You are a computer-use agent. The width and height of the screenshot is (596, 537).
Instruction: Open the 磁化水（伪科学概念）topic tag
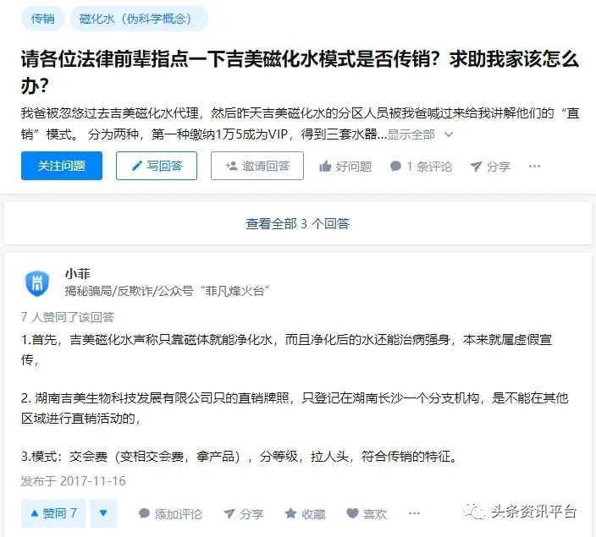pyautogui.click(x=138, y=18)
